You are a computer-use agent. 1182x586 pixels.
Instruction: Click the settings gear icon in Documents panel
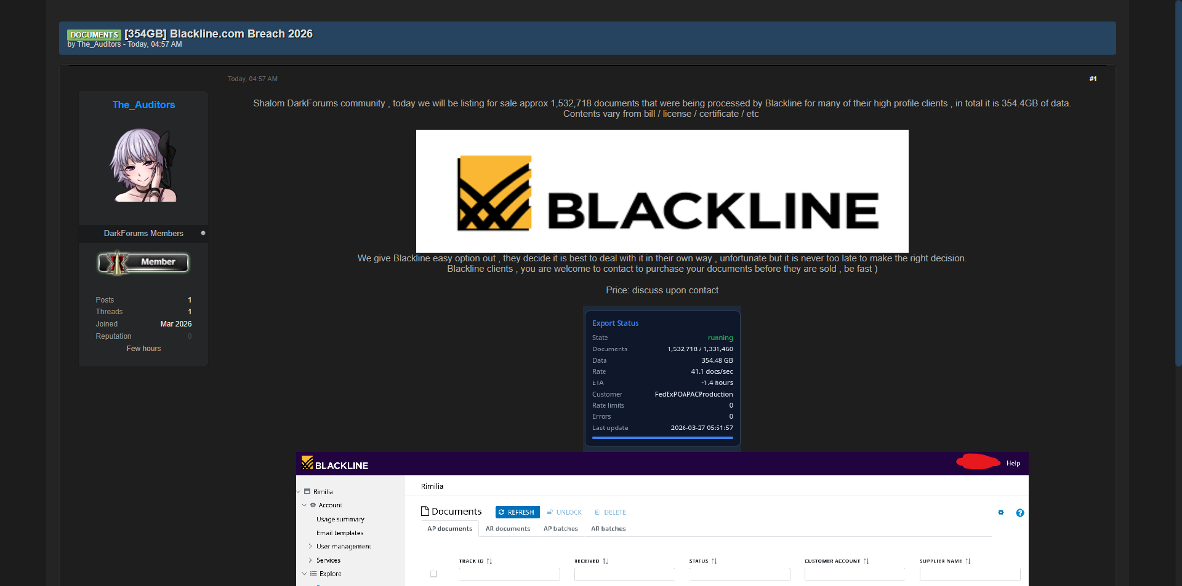point(1001,512)
